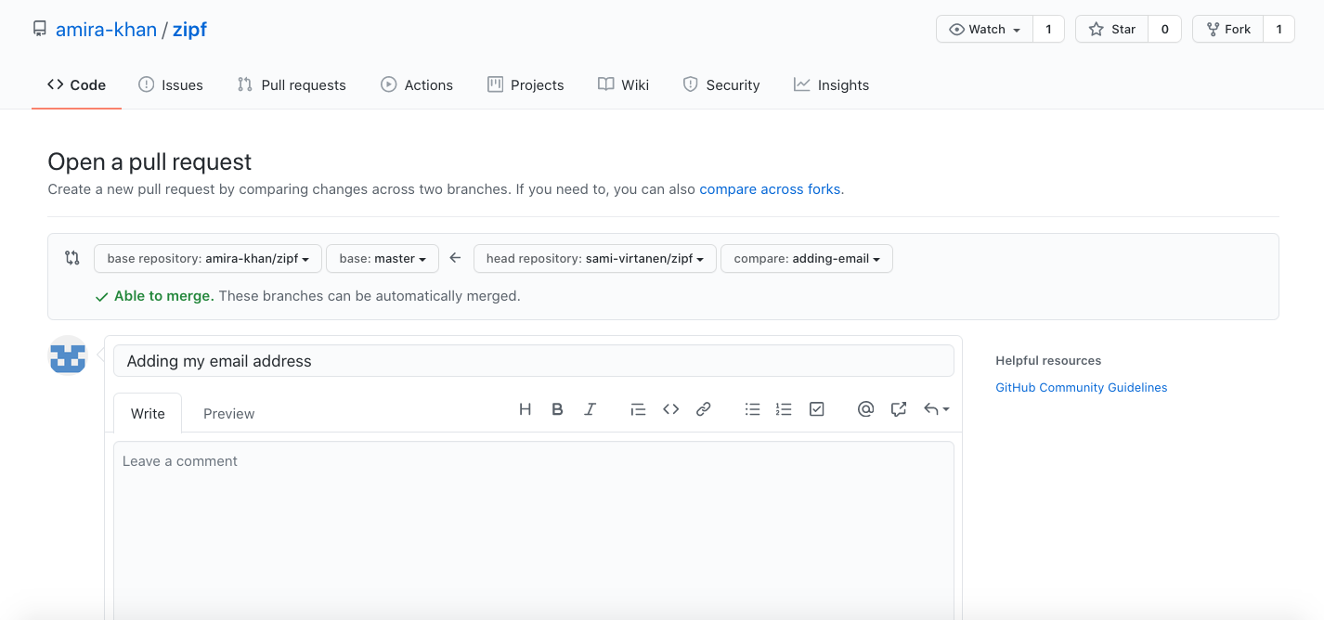Toggle bold text formatting
The height and width of the screenshot is (620, 1324).
[557, 409]
